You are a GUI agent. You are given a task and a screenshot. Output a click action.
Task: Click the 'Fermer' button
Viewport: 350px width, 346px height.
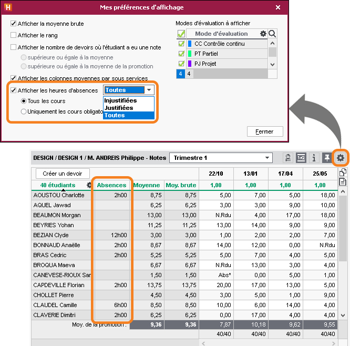pyautogui.click(x=265, y=131)
